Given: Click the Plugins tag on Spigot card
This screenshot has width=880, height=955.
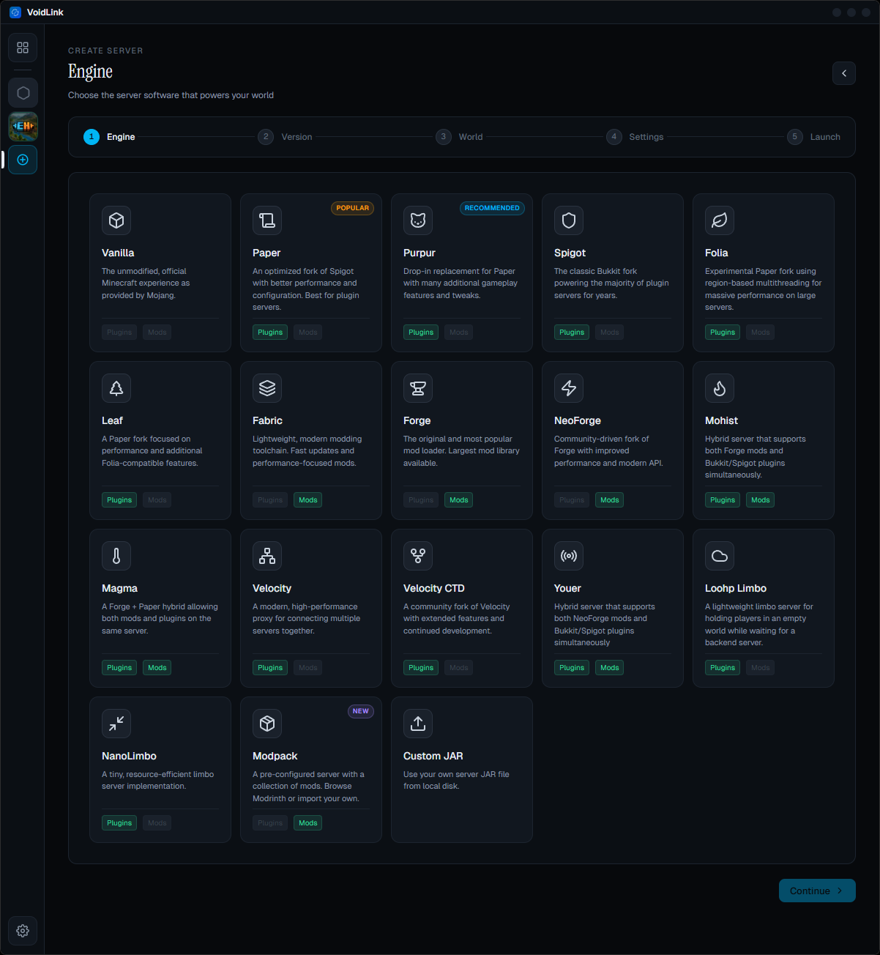Looking at the screenshot, I should (572, 332).
